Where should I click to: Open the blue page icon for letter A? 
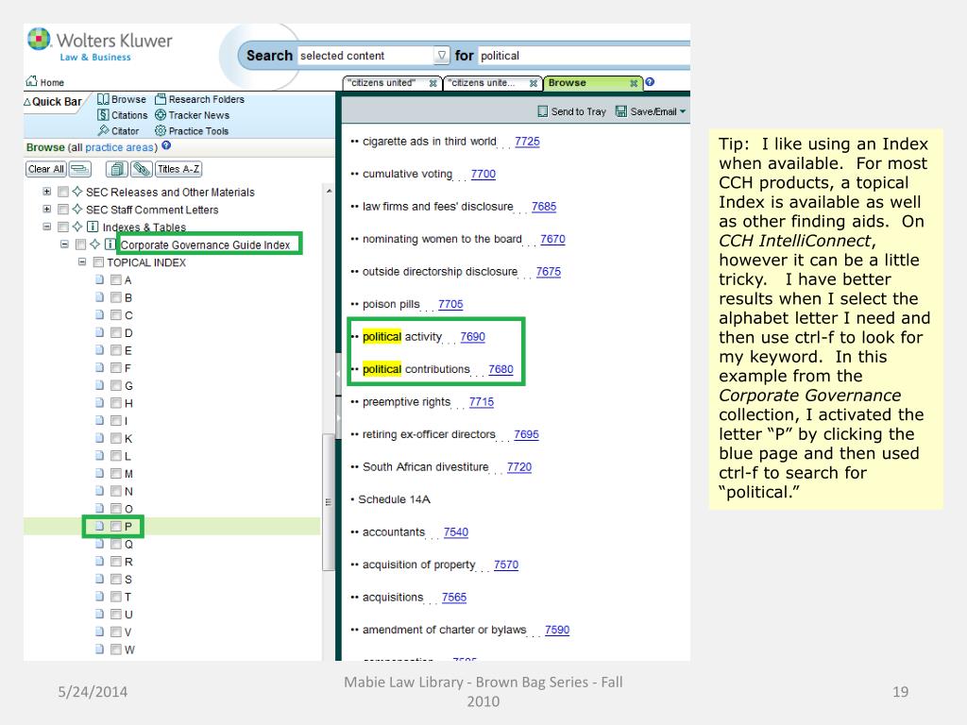(x=99, y=279)
